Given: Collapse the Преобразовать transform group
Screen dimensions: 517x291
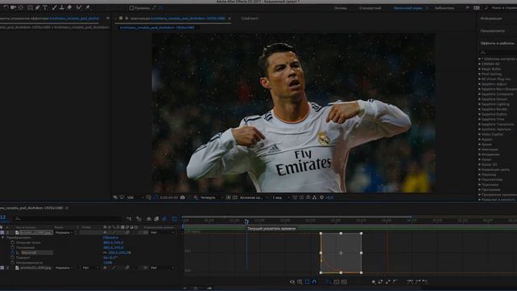Looking at the screenshot, I should coord(3,238).
